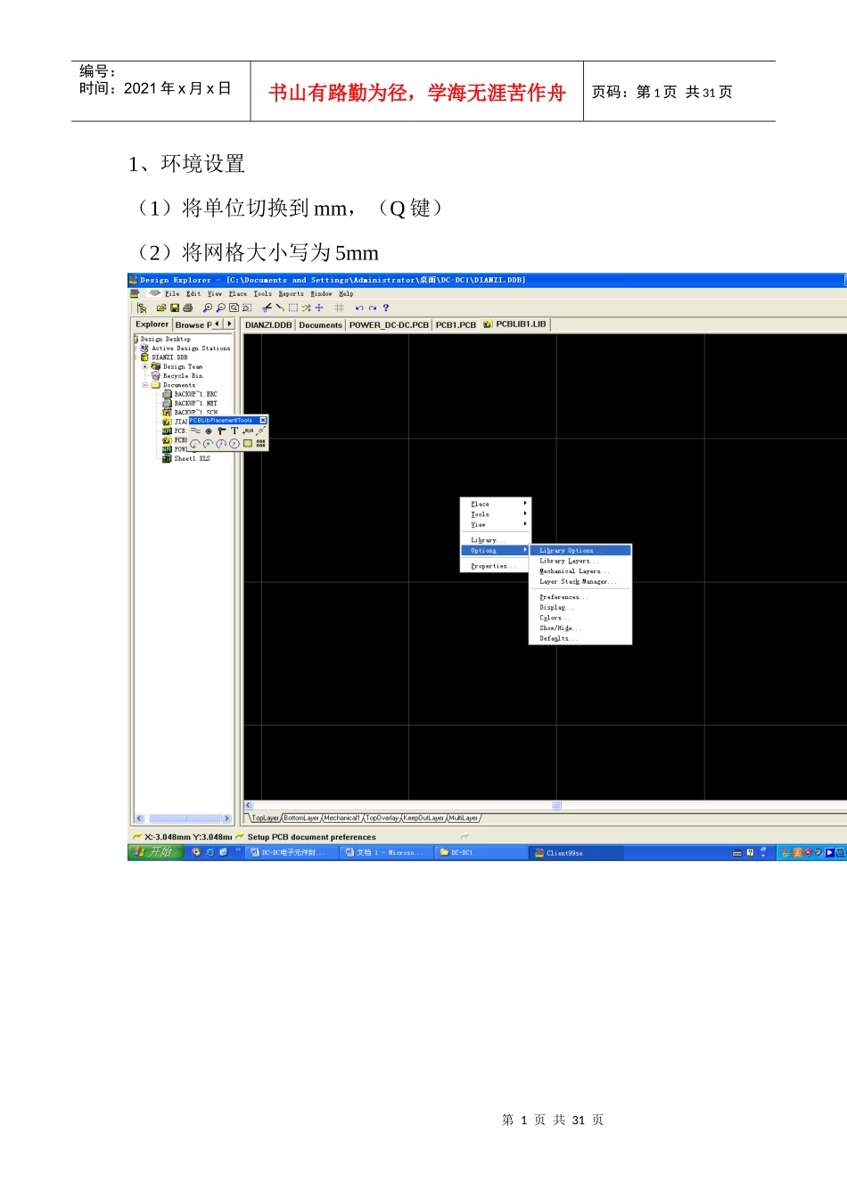Screen dimensions: 847x1198
Task: Open the DIANZI.DDB document tab
Action: pos(268,325)
